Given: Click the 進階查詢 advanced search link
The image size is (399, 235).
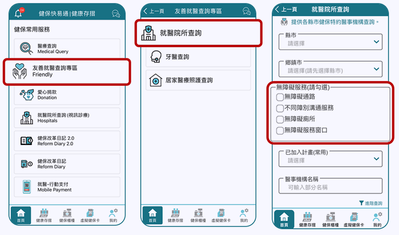Looking at the screenshot, I should pos(371,203).
